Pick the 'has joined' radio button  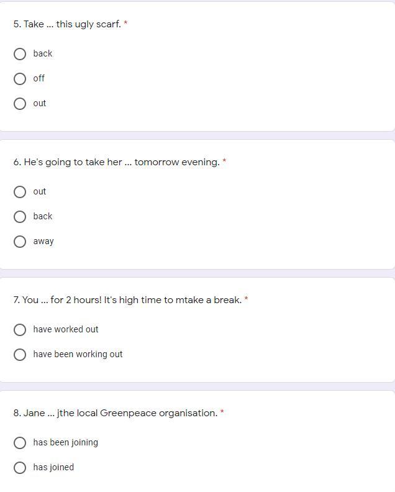20,468
